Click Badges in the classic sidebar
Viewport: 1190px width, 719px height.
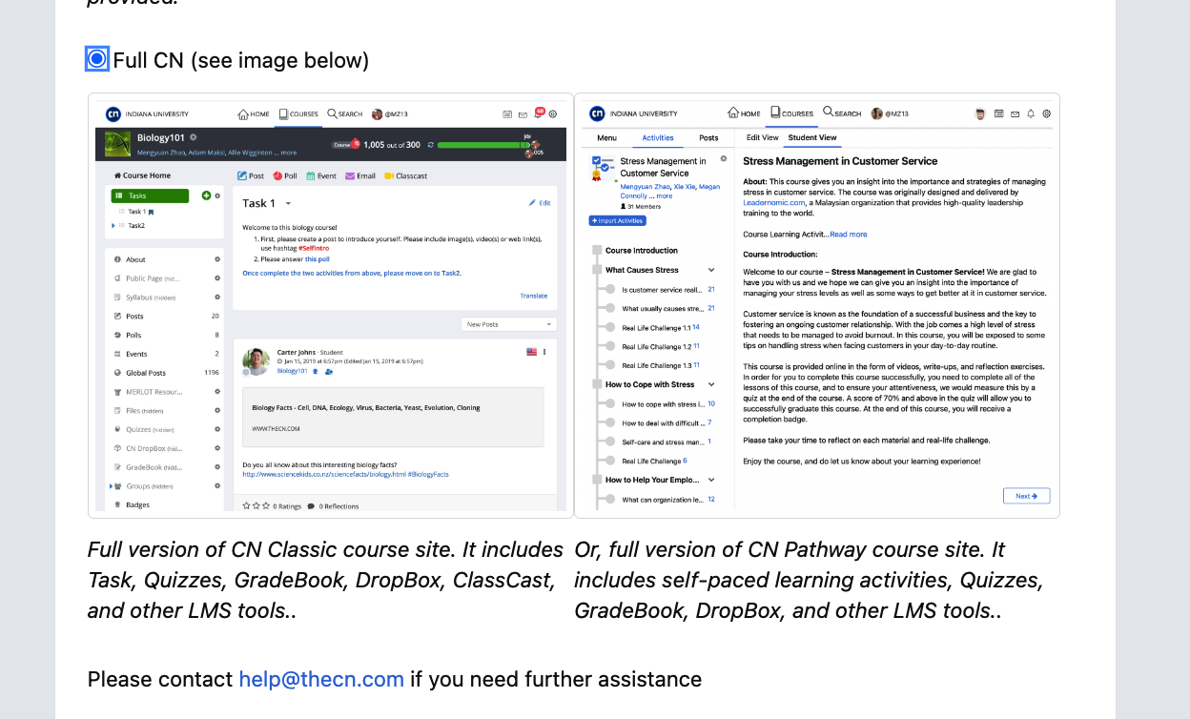137,504
